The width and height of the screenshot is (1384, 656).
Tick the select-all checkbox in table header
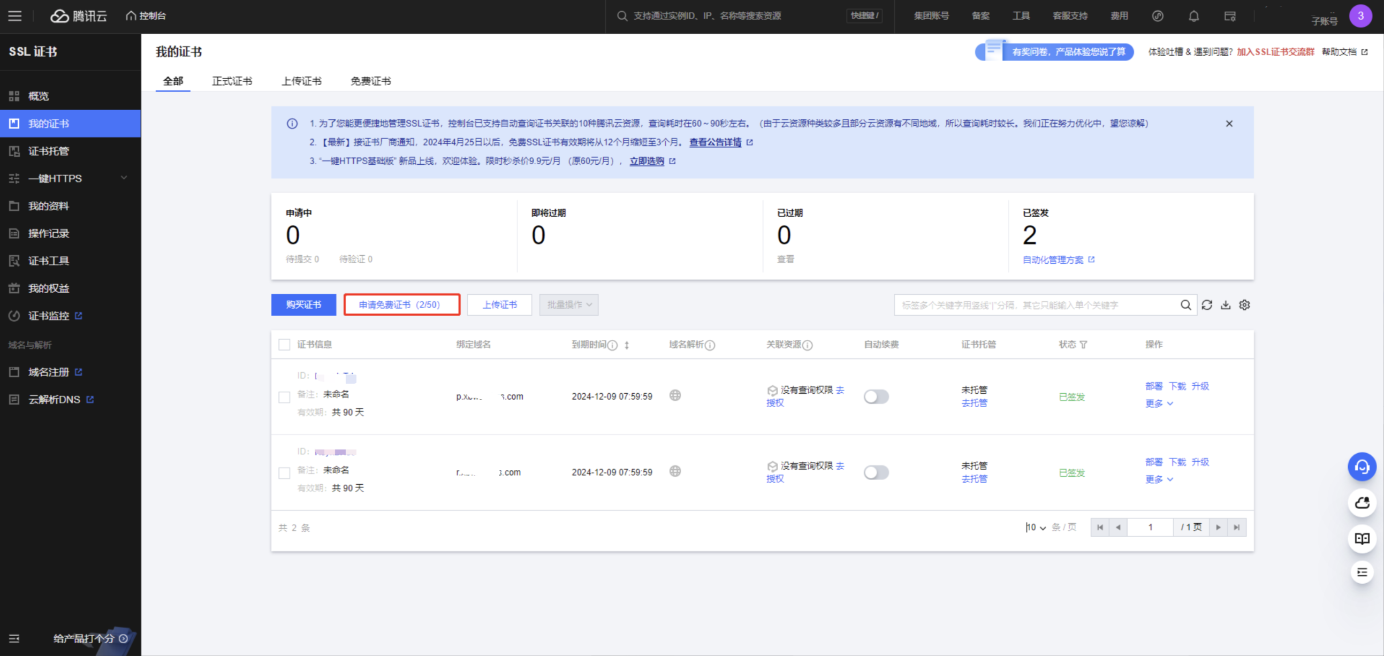tap(284, 345)
